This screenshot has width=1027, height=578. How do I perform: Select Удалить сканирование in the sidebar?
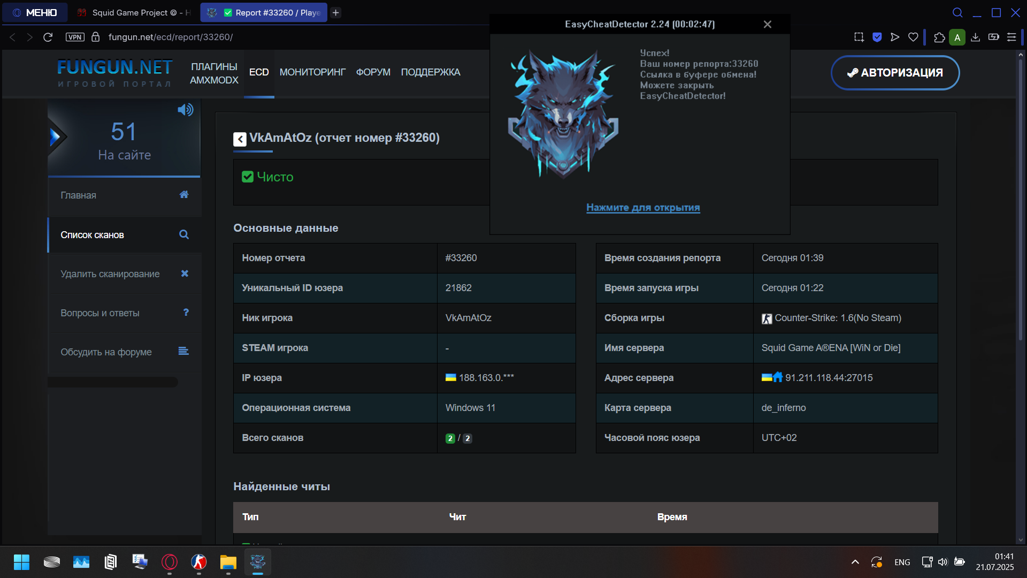coord(125,274)
